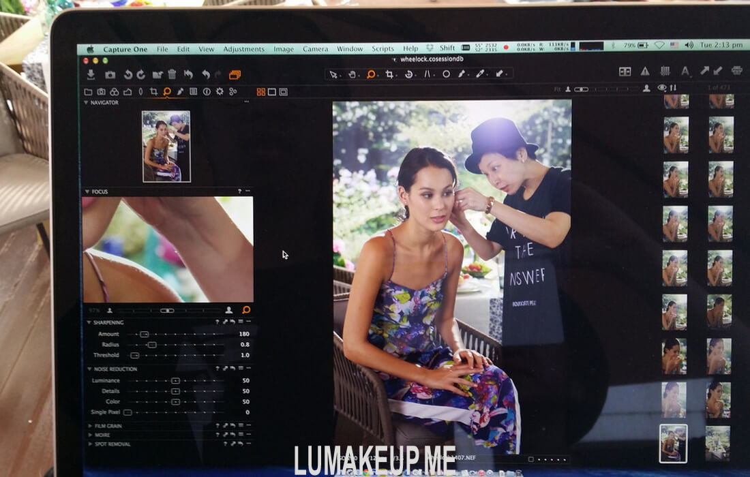This screenshot has width=750, height=477.
Task: Click the Paste Adjustments down-left arrow icon
Action: 718,71
